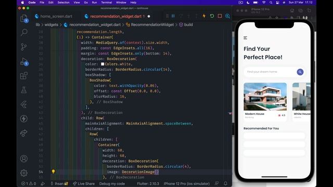
Task: Open the Flutter sidebar view
Action: (x=24, y=104)
